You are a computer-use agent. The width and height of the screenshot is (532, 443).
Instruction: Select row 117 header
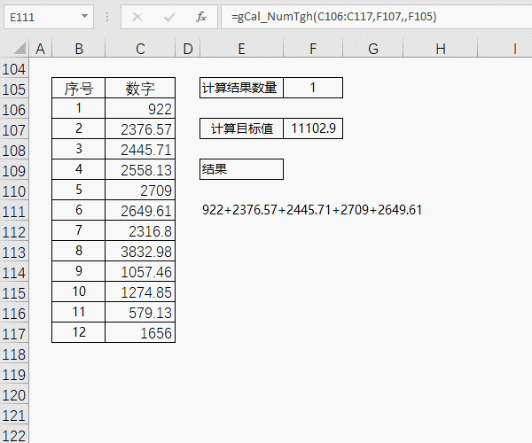(14, 334)
